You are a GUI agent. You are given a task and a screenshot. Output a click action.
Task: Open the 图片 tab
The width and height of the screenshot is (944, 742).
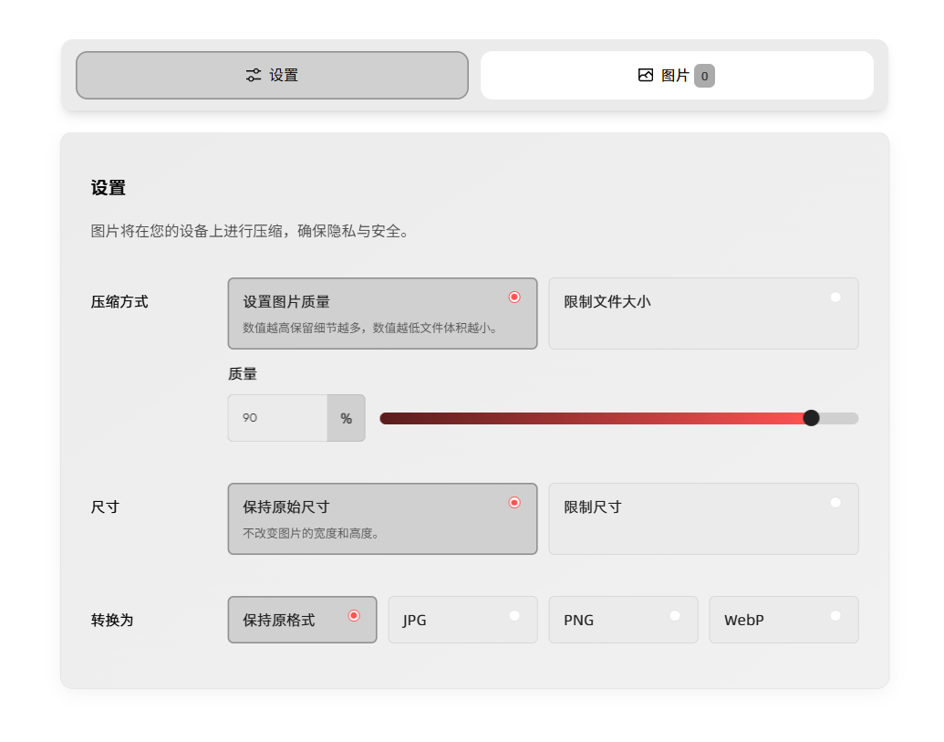(677, 75)
